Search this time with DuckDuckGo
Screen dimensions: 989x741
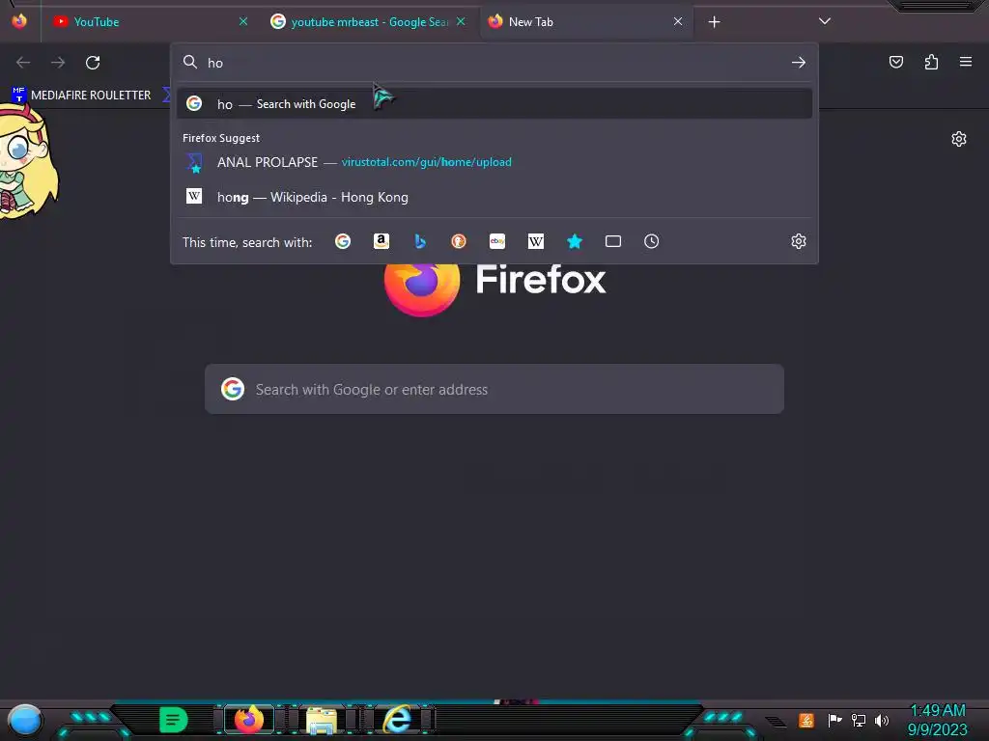tap(459, 241)
